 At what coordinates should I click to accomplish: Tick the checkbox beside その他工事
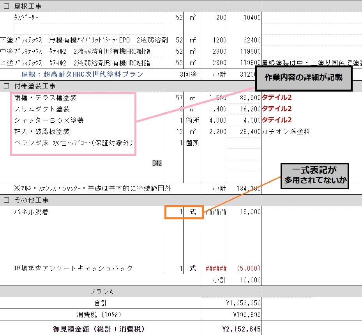[x=7, y=200]
